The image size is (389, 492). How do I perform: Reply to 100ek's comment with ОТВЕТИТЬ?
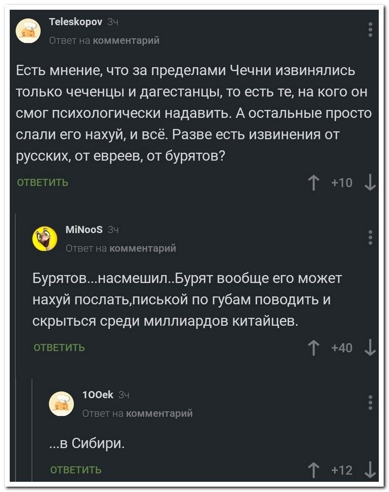coord(76,470)
